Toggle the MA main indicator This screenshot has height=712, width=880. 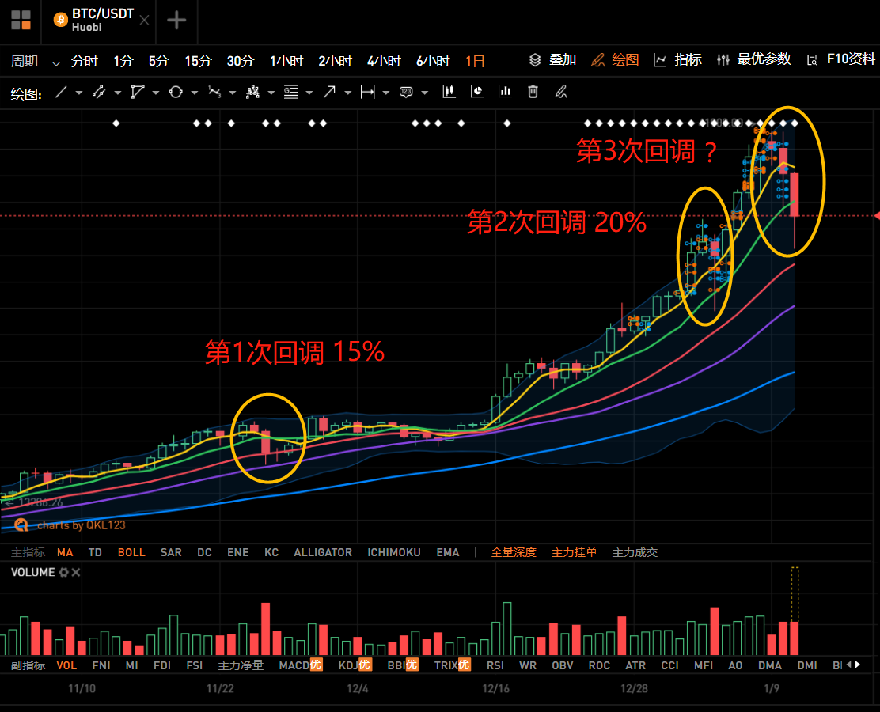[65, 552]
